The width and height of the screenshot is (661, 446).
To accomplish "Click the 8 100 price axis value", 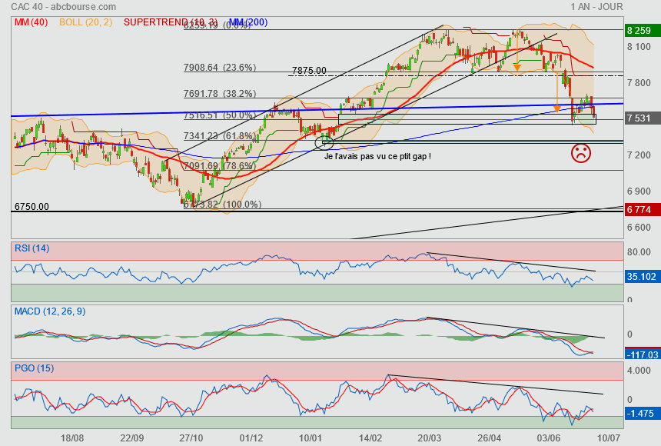I will coord(639,46).
